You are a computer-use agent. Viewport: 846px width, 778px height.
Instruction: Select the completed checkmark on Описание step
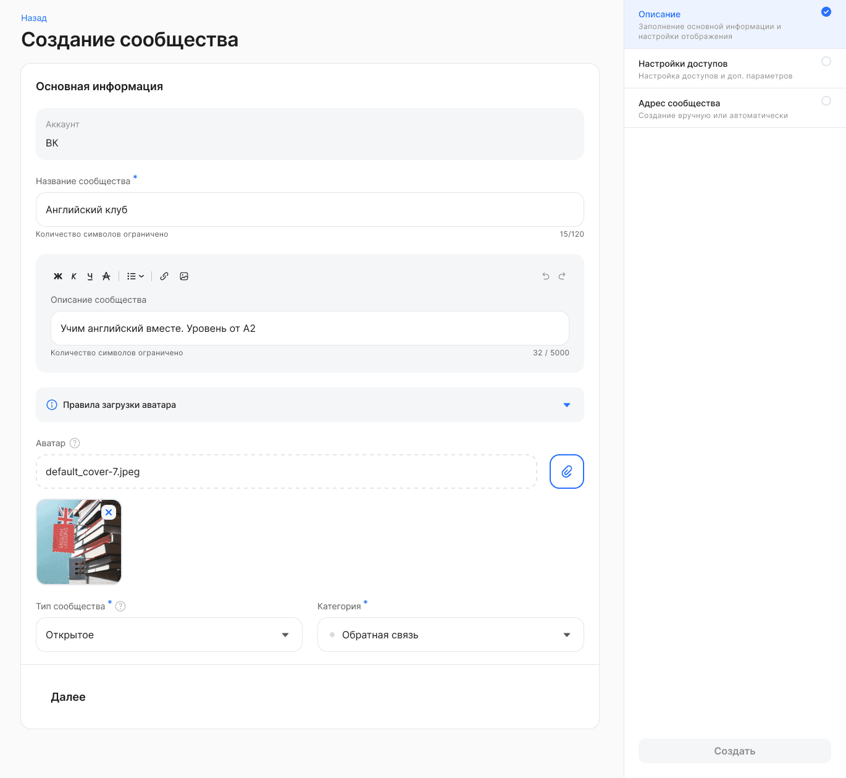[x=826, y=11]
